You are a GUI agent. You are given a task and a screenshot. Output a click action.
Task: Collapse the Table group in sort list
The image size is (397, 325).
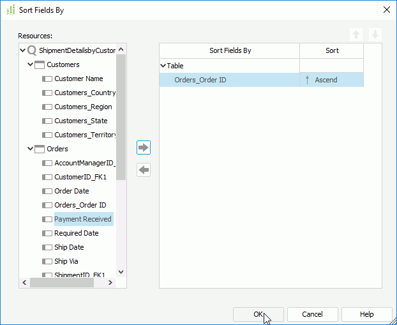pyautogui.click(x=163, y=66)
